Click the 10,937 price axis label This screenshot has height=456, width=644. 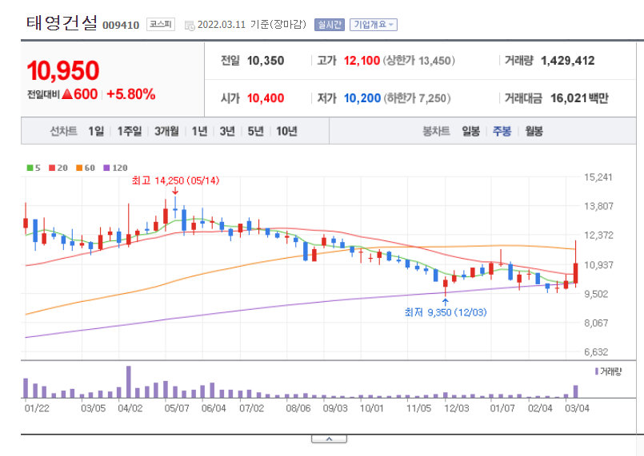click(598, 265)
